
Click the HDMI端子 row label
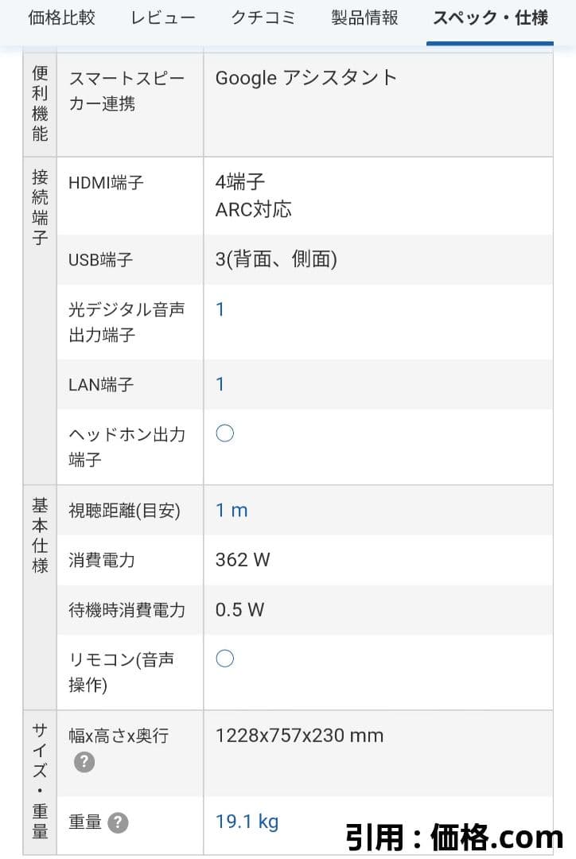point(106,183)
